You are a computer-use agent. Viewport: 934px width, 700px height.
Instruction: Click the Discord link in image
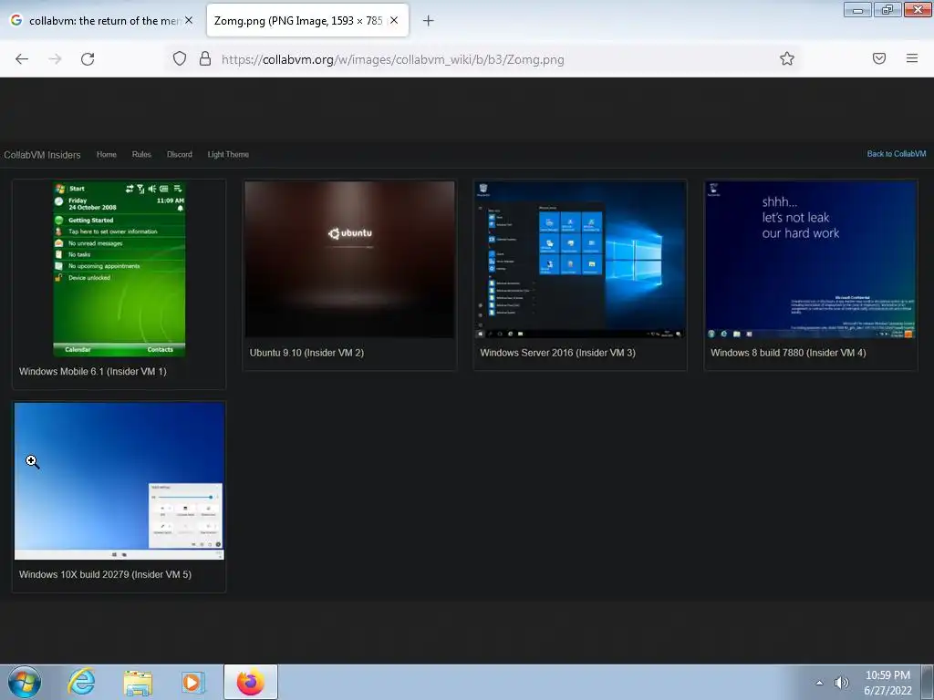tap(180, 154)
